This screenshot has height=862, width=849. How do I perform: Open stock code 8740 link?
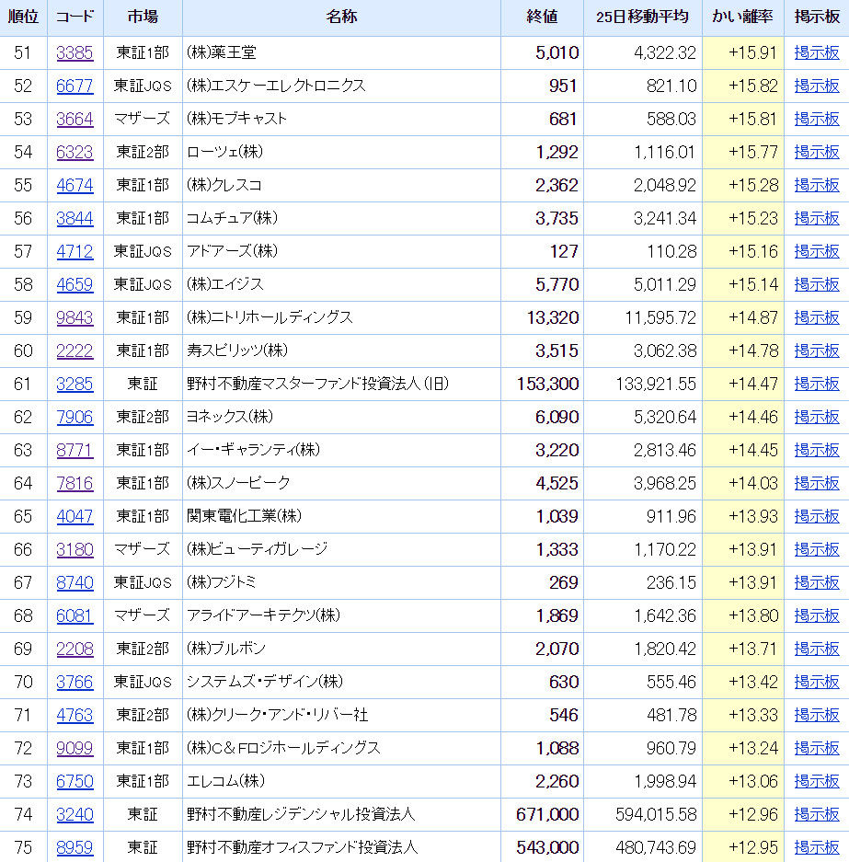tap(75, 582)
